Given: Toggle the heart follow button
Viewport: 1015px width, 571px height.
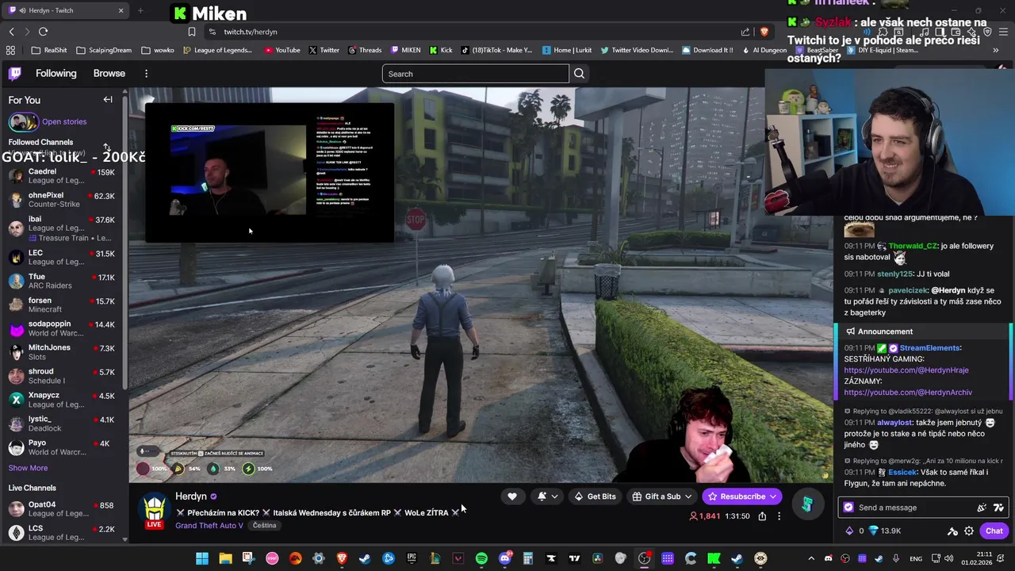Looking at the screenshot, I should coord(512,496).
